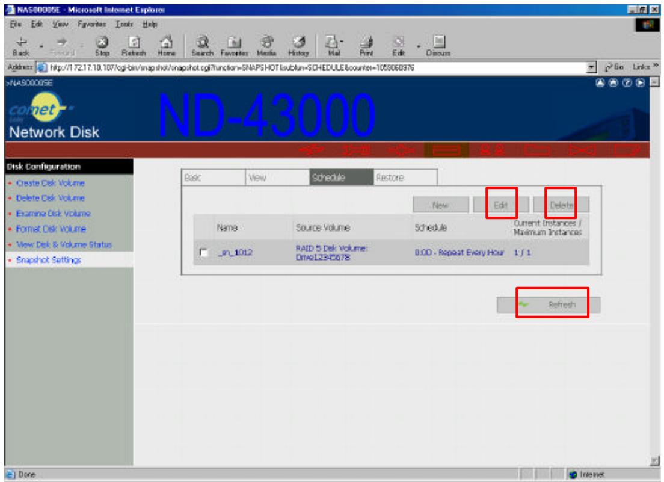Click the Delete schedule button
Viewport: 664px width, 482px height.
click(561, 205)
